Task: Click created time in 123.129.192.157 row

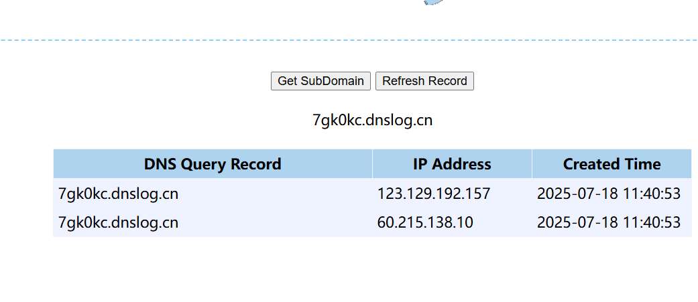Action: tap(612, 194)
